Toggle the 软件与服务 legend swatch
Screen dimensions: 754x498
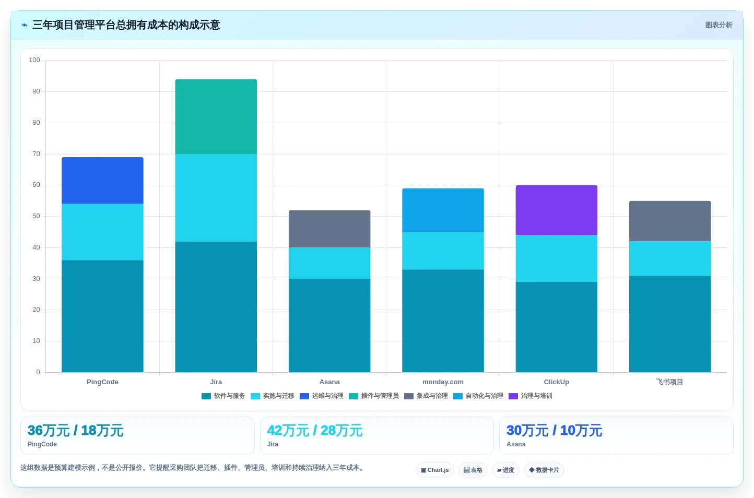206,396
